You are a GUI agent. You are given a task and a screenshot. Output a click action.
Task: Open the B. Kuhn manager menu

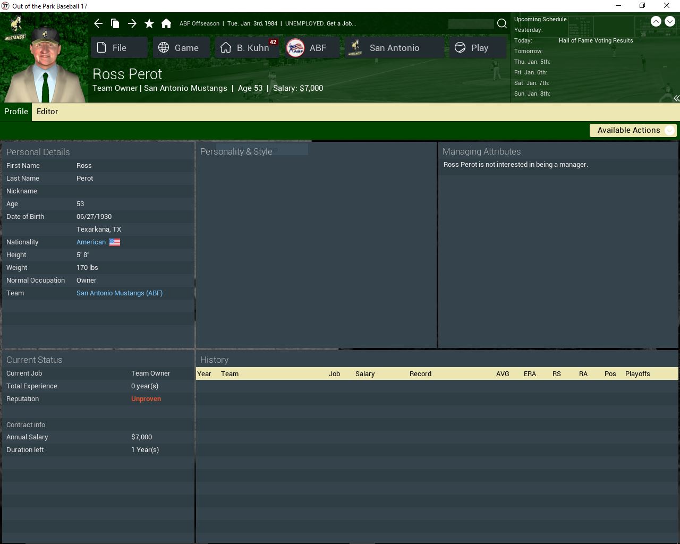(x=247, y=48)
